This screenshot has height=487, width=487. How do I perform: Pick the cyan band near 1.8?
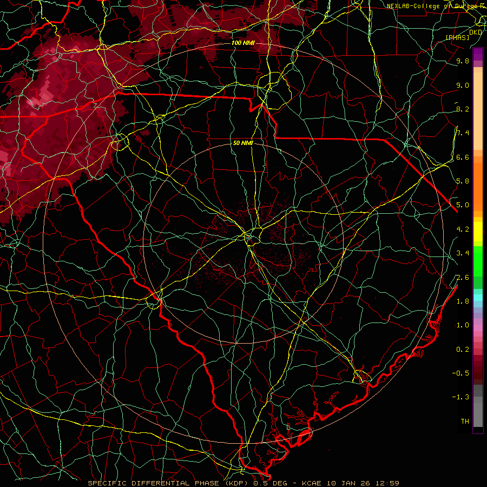click(478, 298)
